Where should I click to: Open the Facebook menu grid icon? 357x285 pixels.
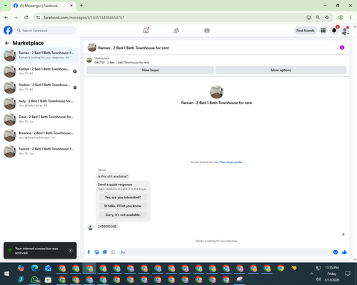323,31
